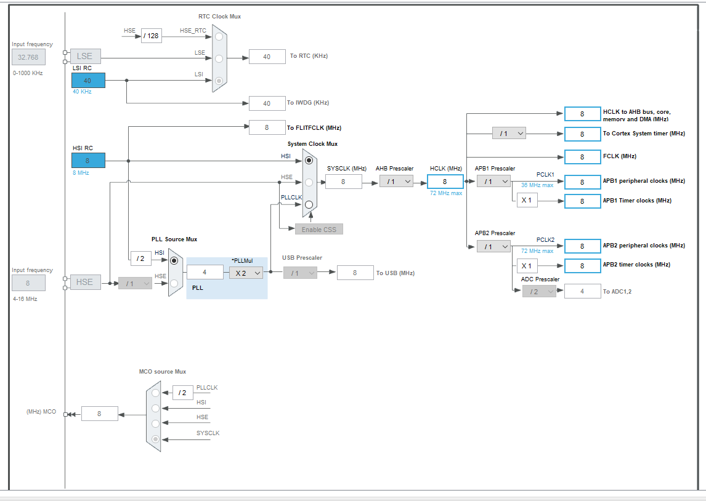Viewport: 706px width, 501px height.
Task: Edit the 32.768 KHz input frequency field
Action: (x=28, y=57)
